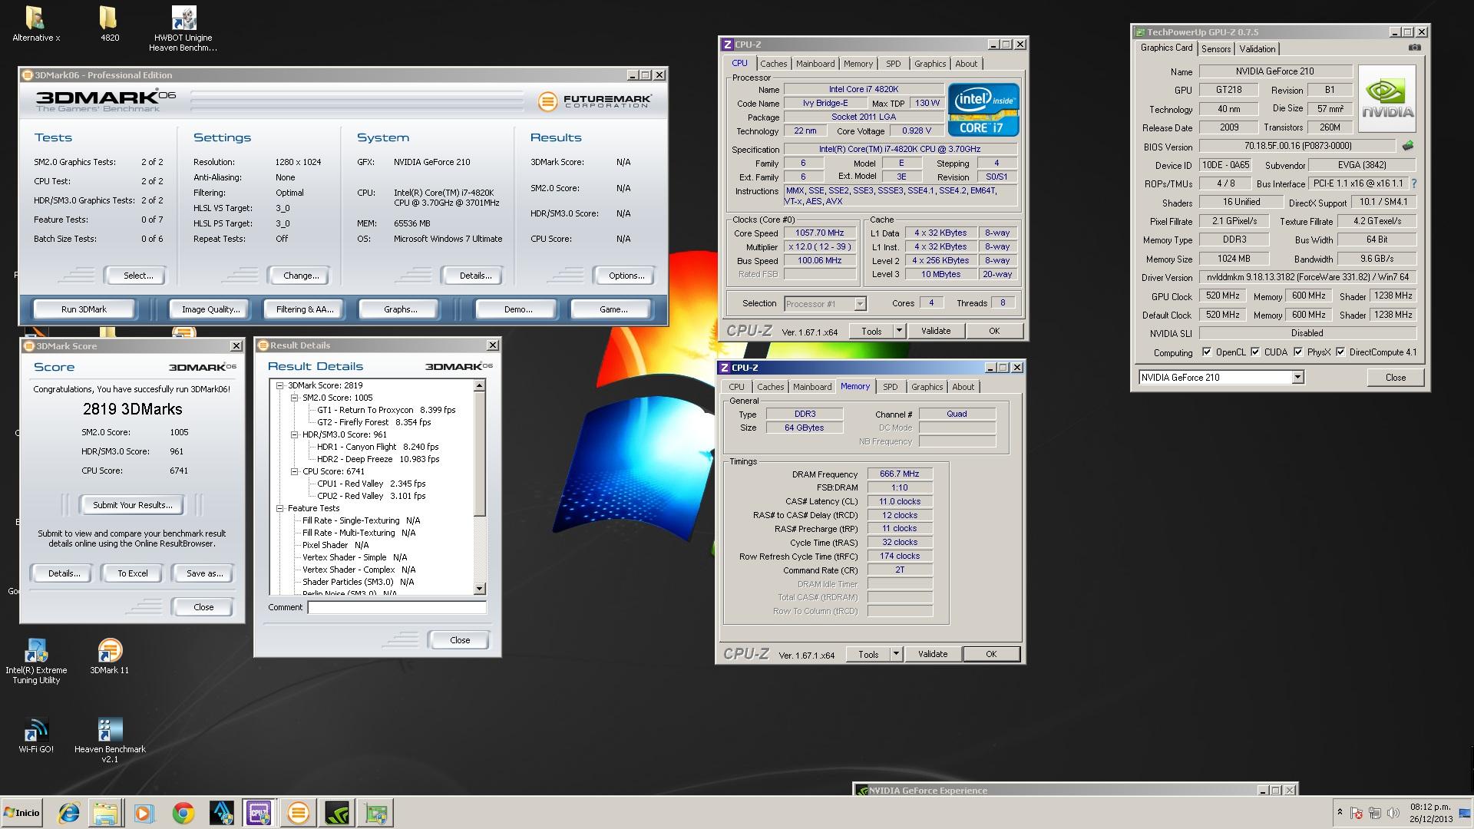1474x829 pixels.
Task: Click the blue 'A' taskbar icon next to Chrome
Action: [x=221, y=813]
